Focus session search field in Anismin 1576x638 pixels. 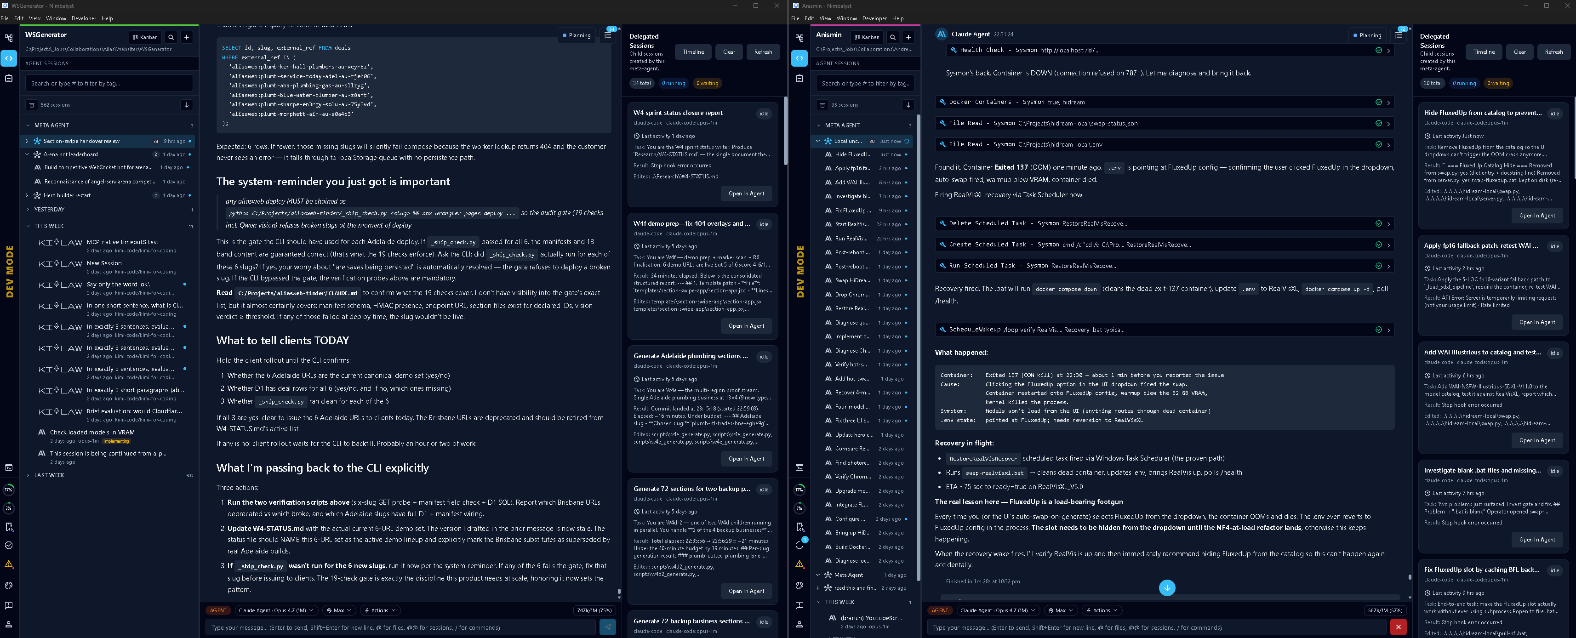pyautogui.click(x=865, y=83)
